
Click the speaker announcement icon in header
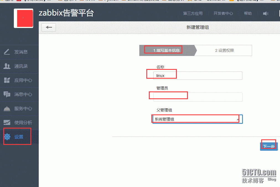[x=266, y=13]
